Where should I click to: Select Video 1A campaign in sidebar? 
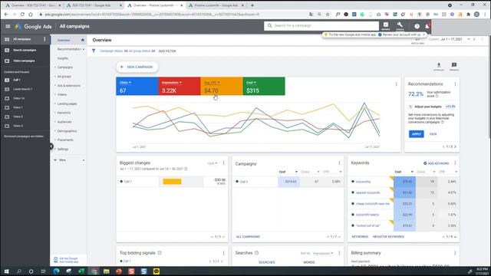point(18,98)
